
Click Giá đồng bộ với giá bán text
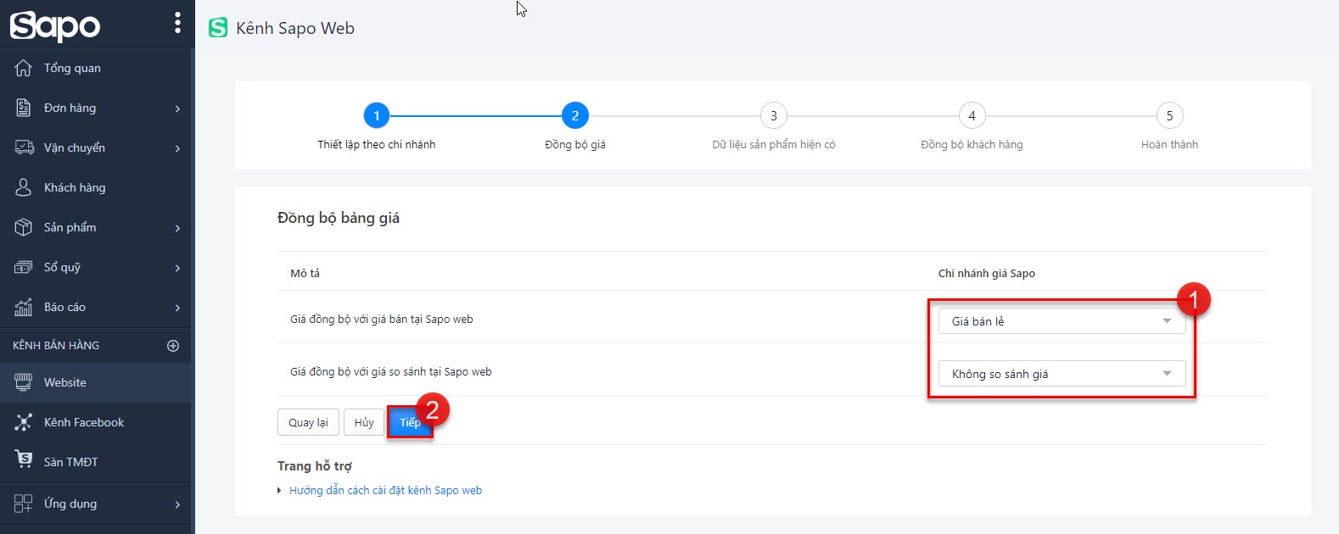(x=382, y=320)
